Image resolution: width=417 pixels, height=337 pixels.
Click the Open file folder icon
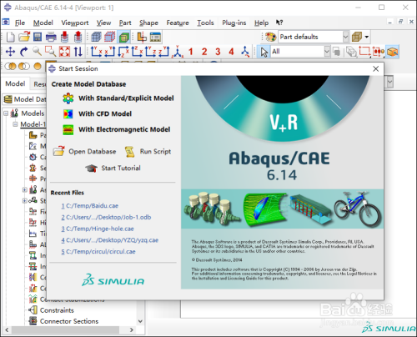[24, 37]
